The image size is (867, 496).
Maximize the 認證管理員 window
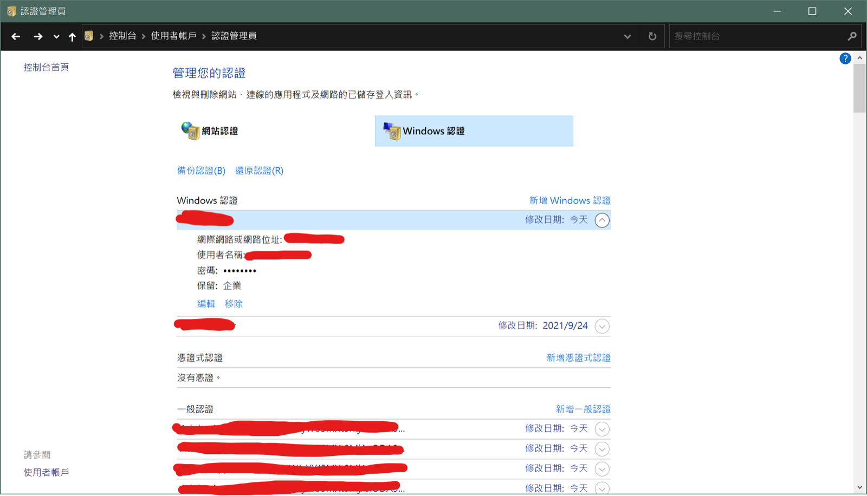point(812,11)
